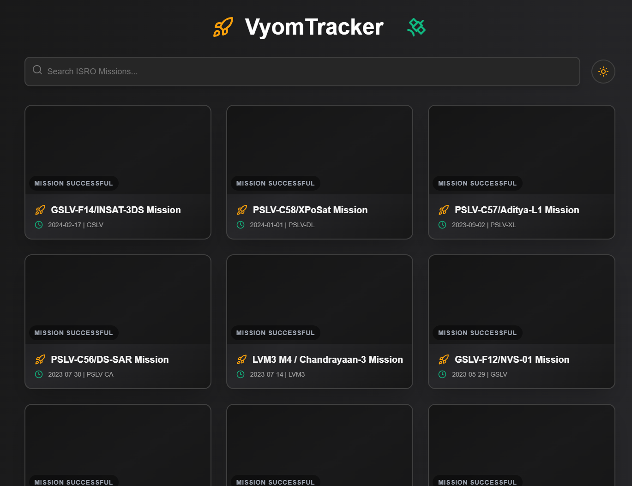Click the text "2023-05-29 | GSLV"
This screenshot has height=486, width=632.
click(x=479, y=374)
